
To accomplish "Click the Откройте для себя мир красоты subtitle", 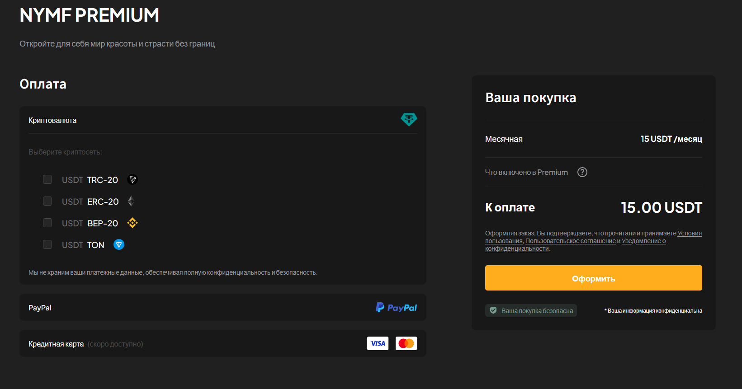I will pyautogui.click(x=117, y=44).
